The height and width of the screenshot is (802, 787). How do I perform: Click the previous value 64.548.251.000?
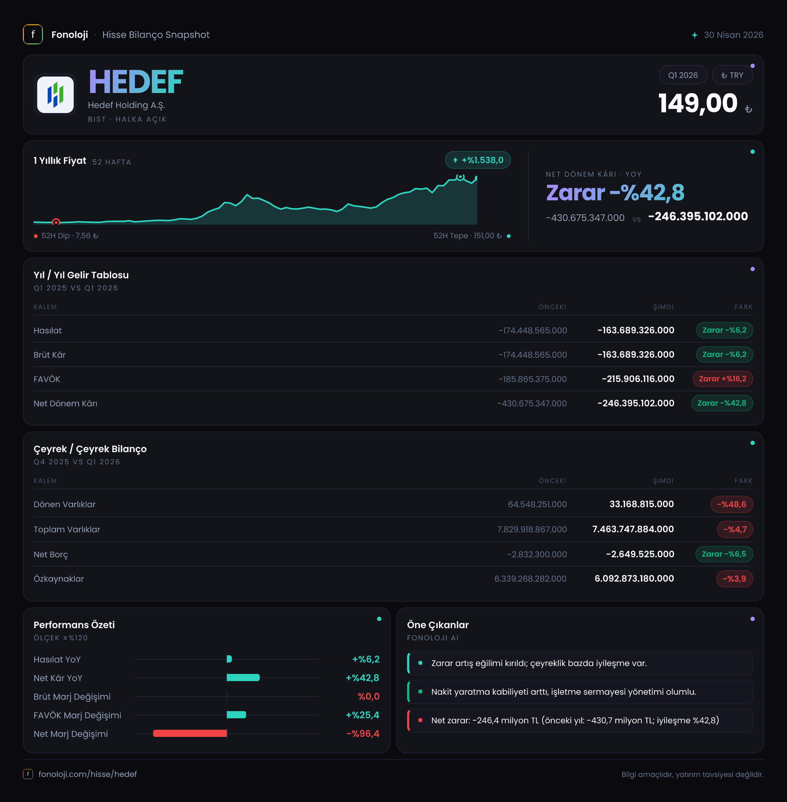(537, 505)
